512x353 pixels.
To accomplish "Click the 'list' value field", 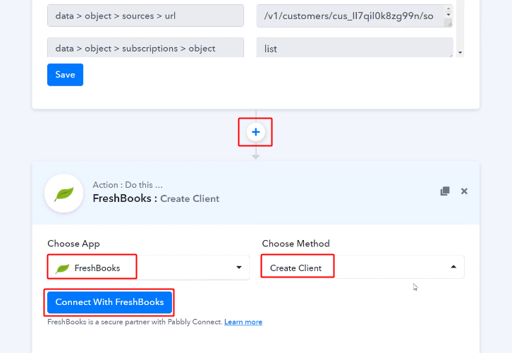I will (355, 47).
